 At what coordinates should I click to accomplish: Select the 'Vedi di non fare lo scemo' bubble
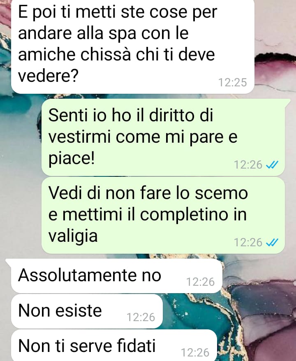click(163, 215)
